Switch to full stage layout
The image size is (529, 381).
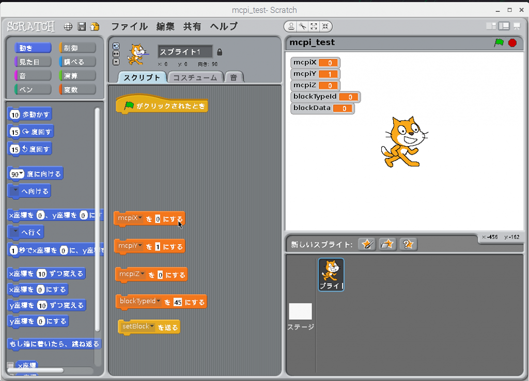(x=504, y=26)
